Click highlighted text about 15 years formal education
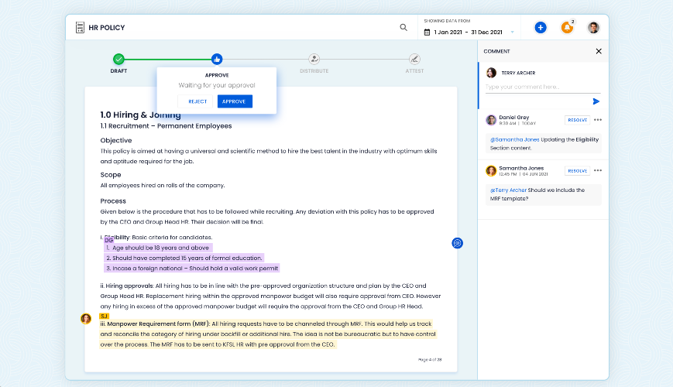Image resolution: width=673 pixels, height=387 pixels. click(x=184, y=259)
